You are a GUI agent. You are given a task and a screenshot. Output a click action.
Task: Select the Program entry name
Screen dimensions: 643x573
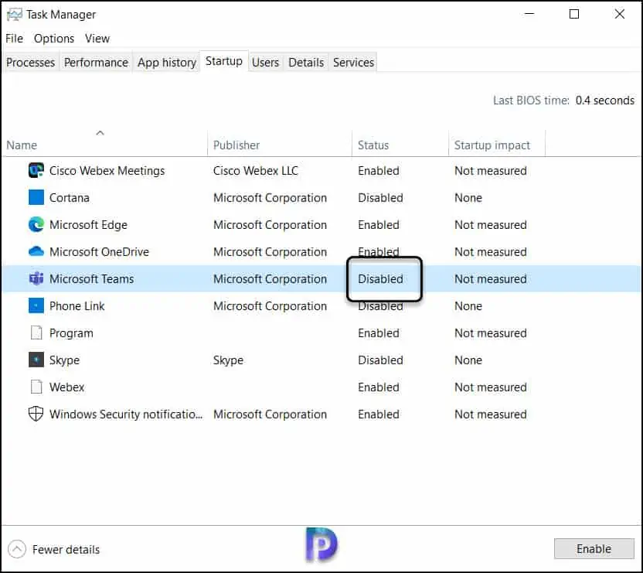coord(71,333)
